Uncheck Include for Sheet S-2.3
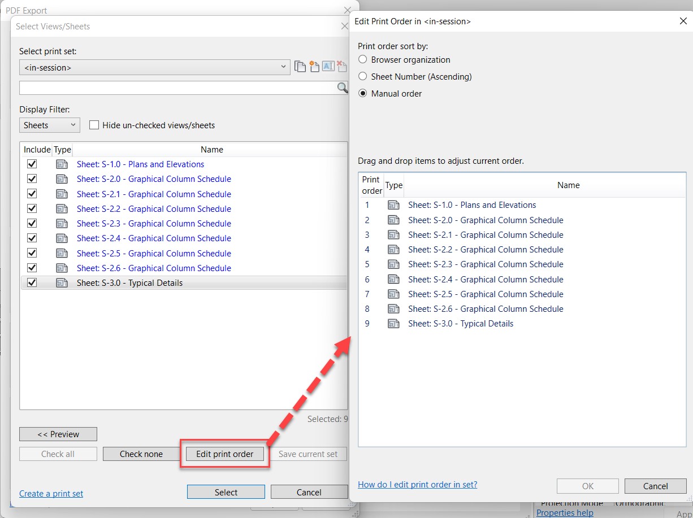Viewport: 693px width, 518px height. [x=32, y=223]
